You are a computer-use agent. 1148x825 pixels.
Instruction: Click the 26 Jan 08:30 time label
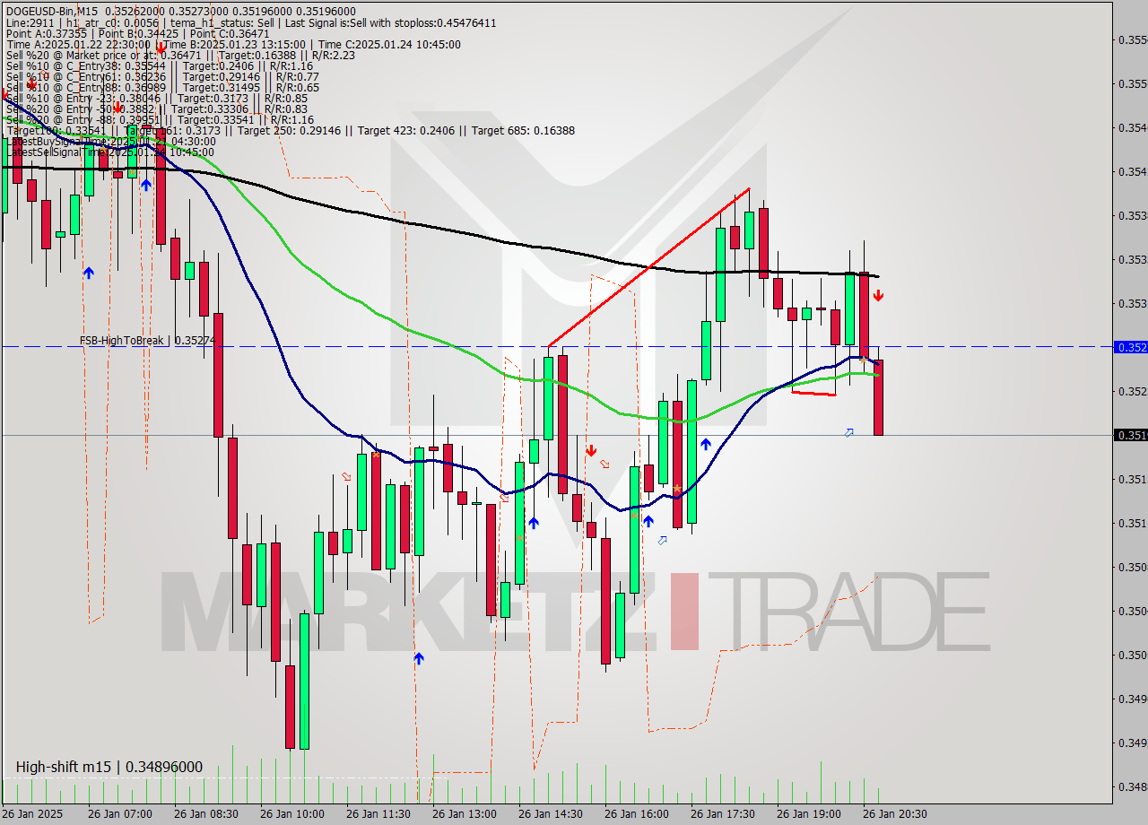click(x=206, y=814)
